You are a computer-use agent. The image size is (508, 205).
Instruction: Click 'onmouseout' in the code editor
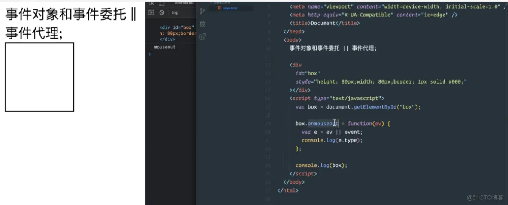coord(323,124)
